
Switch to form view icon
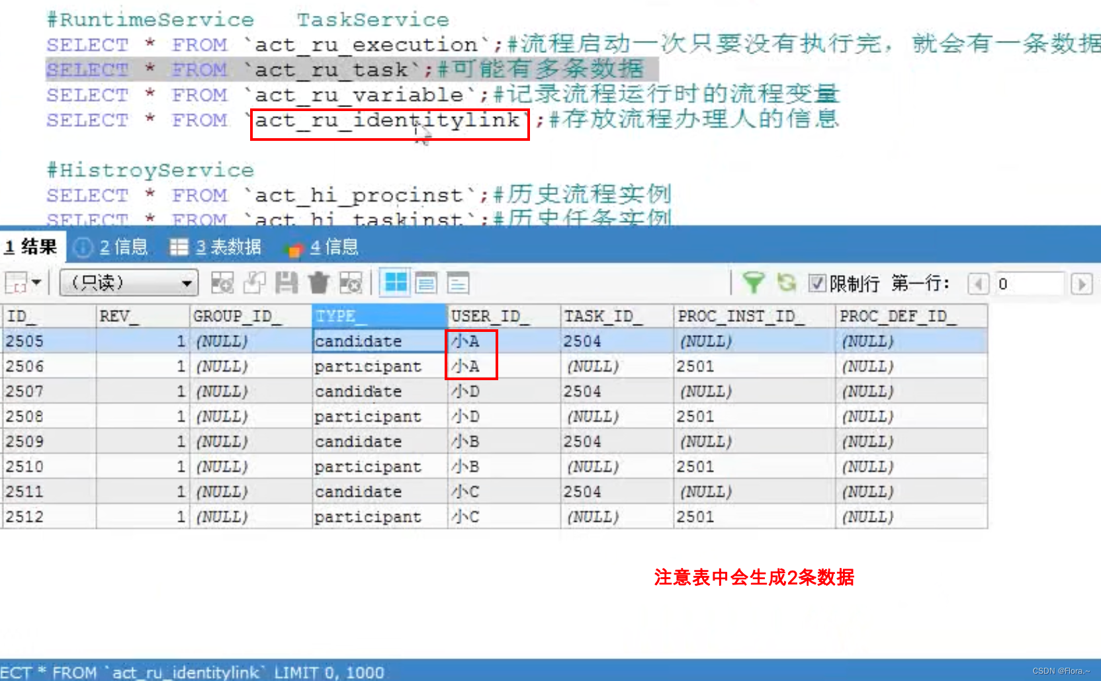point(427,284)
